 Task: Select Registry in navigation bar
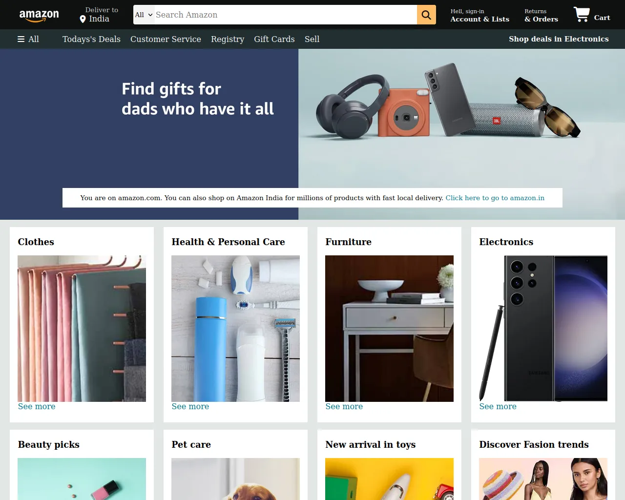(x=228, y=39)
